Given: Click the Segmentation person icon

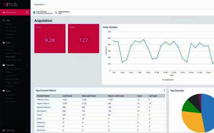Looking at the screenshot, I should [56, 12].
